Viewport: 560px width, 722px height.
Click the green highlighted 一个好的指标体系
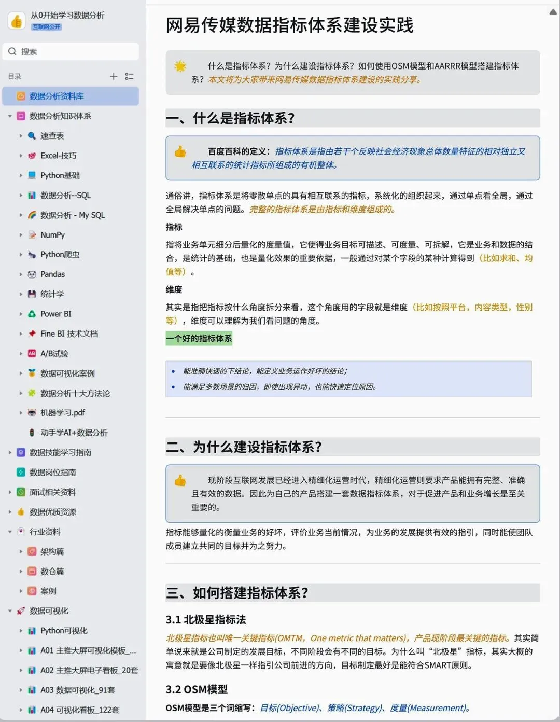coord(199,339)
